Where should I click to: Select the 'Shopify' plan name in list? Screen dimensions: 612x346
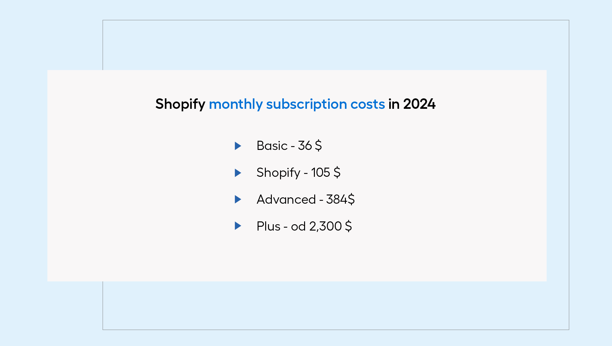pos(278,173)
